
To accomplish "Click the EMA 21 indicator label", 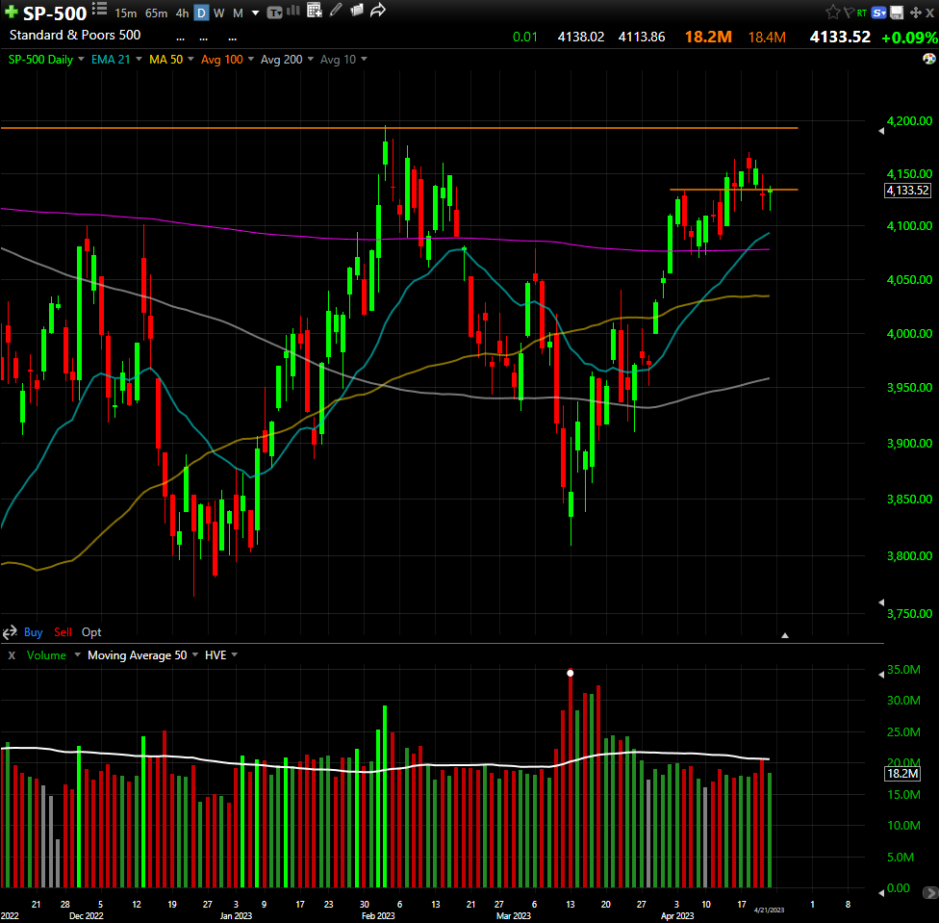I will (x=111, y=60).
